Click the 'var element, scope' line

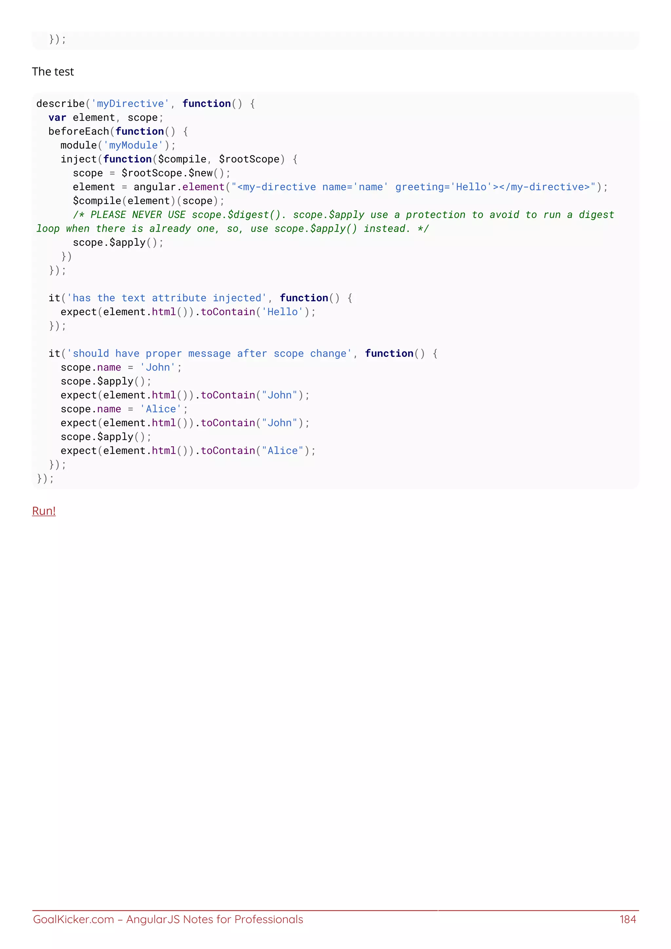[106, 118]
